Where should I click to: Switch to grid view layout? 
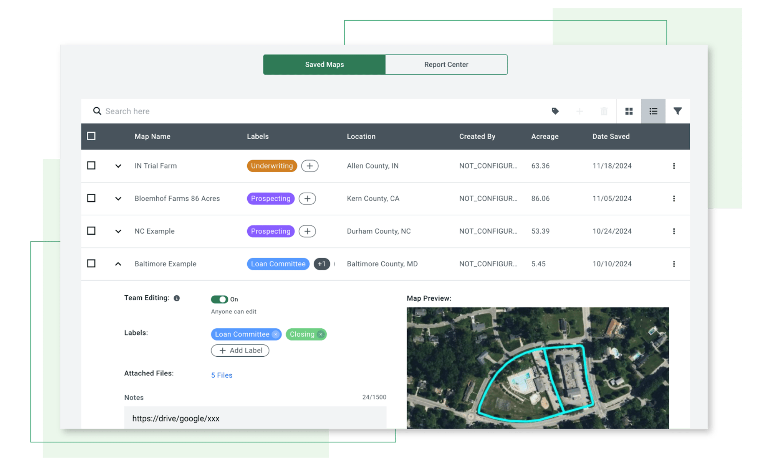[x=629, y=112]
